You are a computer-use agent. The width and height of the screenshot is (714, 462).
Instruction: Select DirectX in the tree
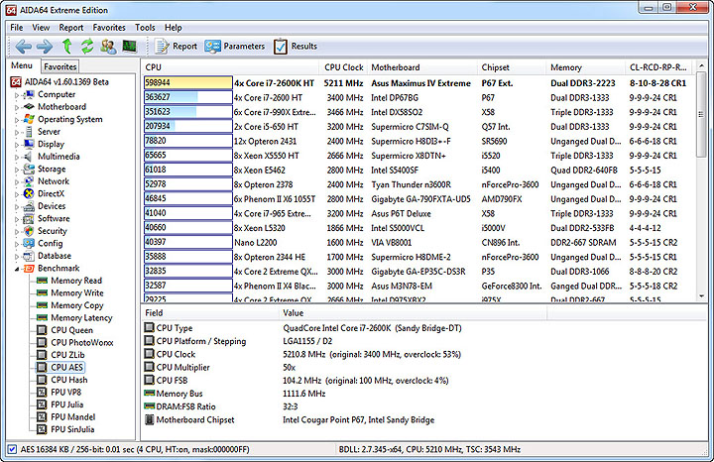(51, 193)
